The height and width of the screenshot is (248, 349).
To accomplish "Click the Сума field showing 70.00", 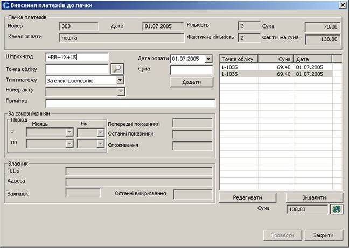I will click(x=323, y=27).
